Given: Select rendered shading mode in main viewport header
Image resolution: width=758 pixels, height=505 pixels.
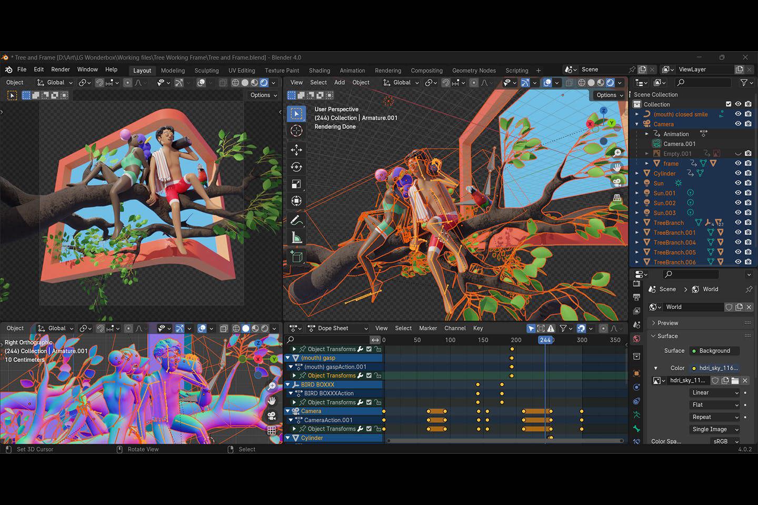Looking at the screenshot, I should click(610, 83).
